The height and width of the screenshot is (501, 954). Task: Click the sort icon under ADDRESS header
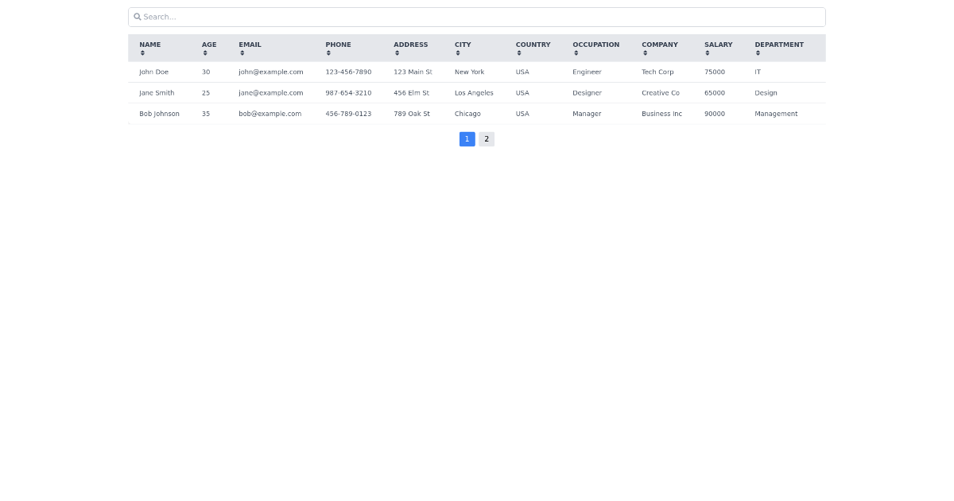click(397, 52)
